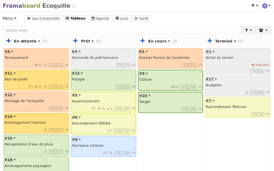The image size is (274, 171).
Task: Open the users group filter
Action: (x=263, y=30)
